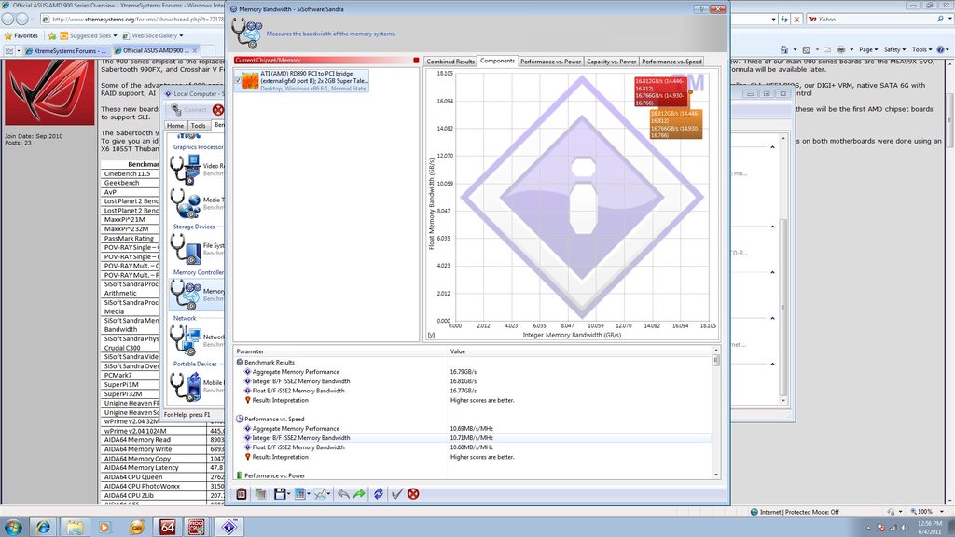Open the Safety menu in IE
This screenshot has width=955, height=537.
[894, 50]
